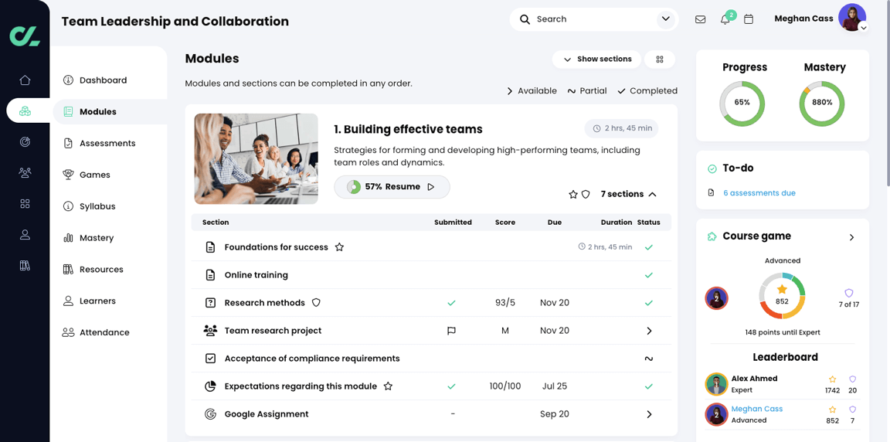Open the calendar icon in header
Viewport: 890px width, 442px height.
point(749,19)
